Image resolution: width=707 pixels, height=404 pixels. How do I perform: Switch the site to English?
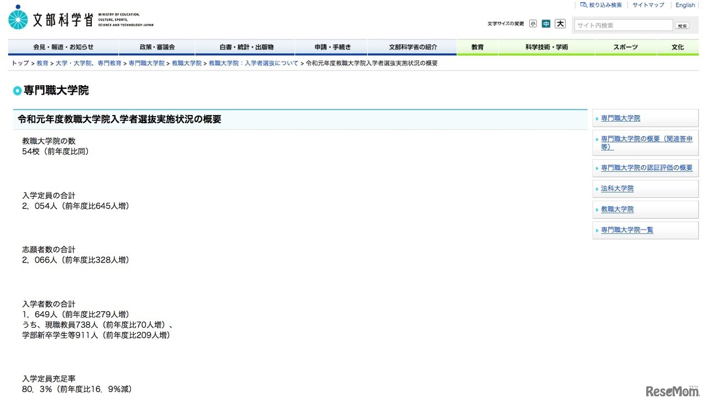pyautogui.click(x=685, y=5)
